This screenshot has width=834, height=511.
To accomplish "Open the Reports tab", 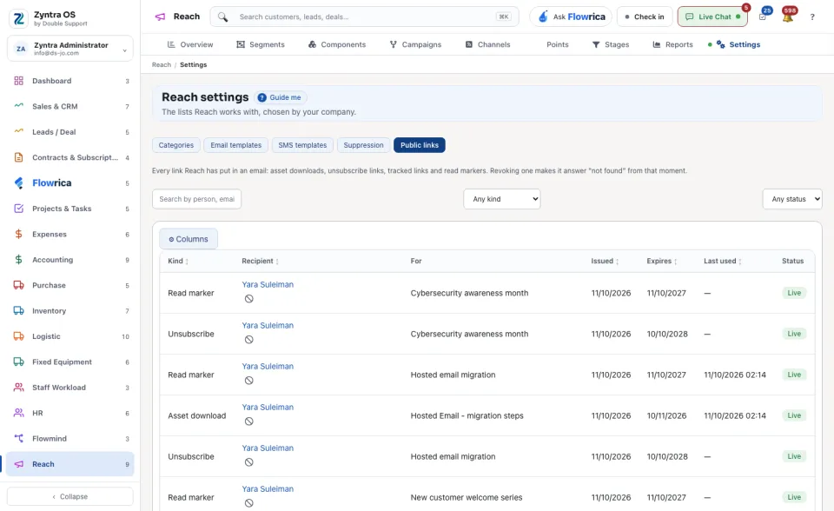I will (x=672, y=44).
